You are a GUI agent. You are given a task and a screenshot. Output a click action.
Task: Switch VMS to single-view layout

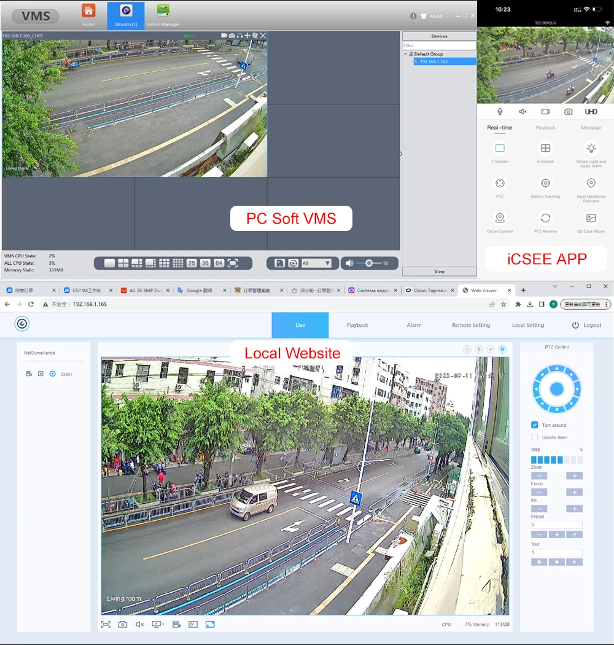109,264
